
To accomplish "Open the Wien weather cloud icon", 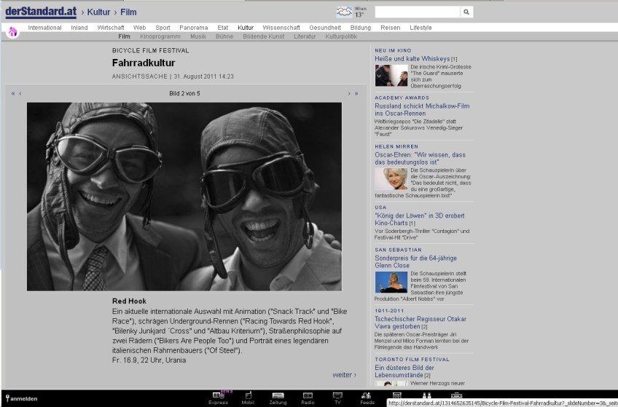I will tap(344, 12).
